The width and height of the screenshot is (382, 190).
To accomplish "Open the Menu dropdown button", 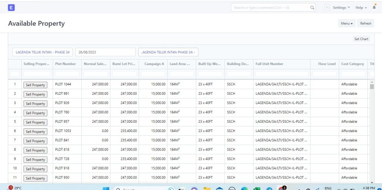I will [347, 23].
